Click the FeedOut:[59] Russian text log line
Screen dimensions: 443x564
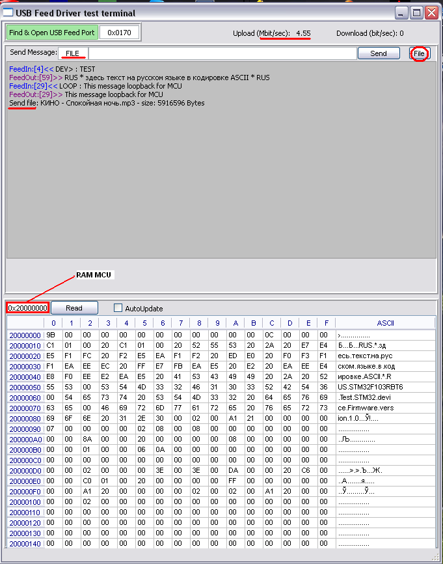(139, 78)
